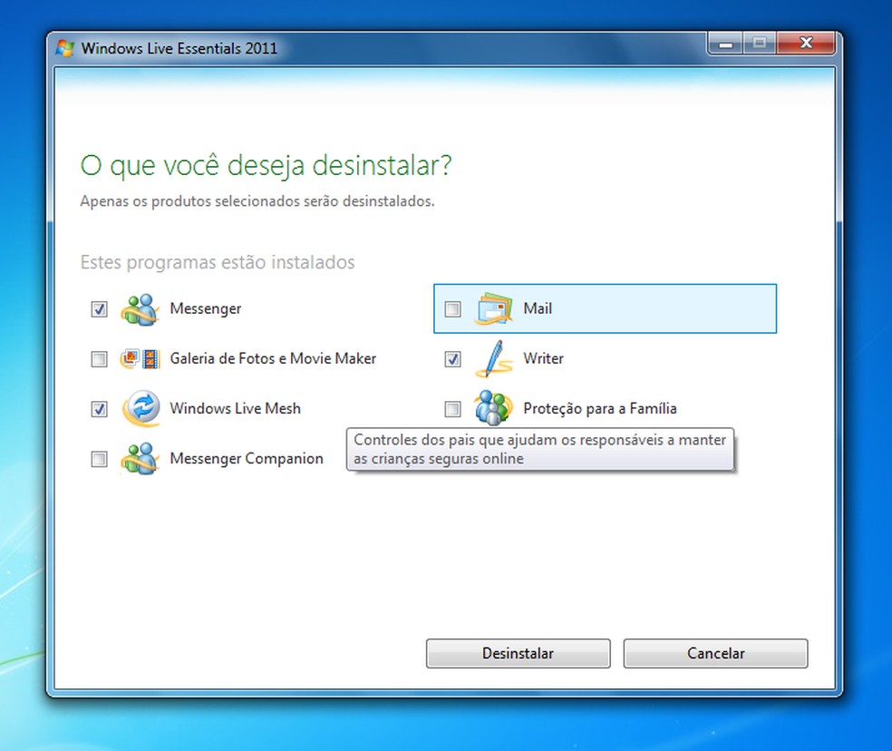Image resolution: width=892 pixels, height=751 pixels.
Task: Click the Galeria de Fotos e Movie Maker icon
Action: (140, 358)
